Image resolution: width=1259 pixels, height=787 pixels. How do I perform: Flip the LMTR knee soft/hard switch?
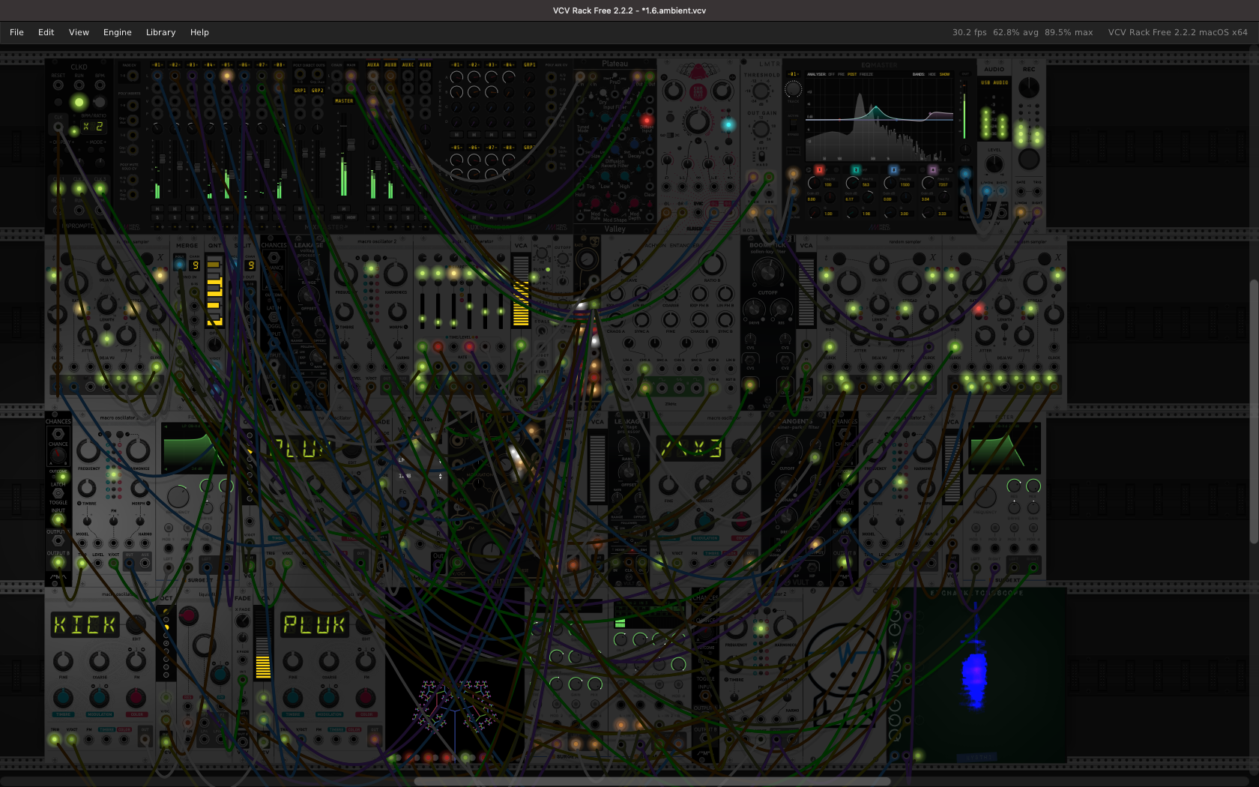[x=762, y=156]
